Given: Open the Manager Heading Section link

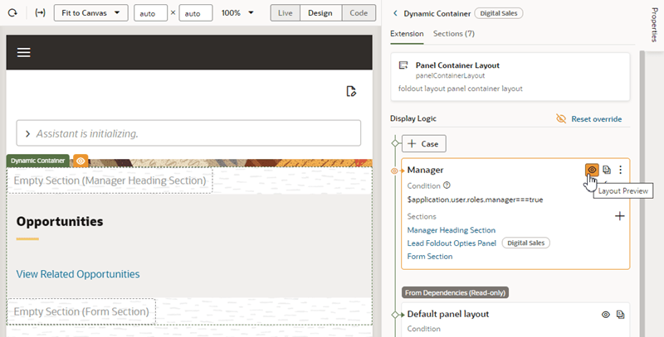Looking at the screenshot, I should point(452,230).
